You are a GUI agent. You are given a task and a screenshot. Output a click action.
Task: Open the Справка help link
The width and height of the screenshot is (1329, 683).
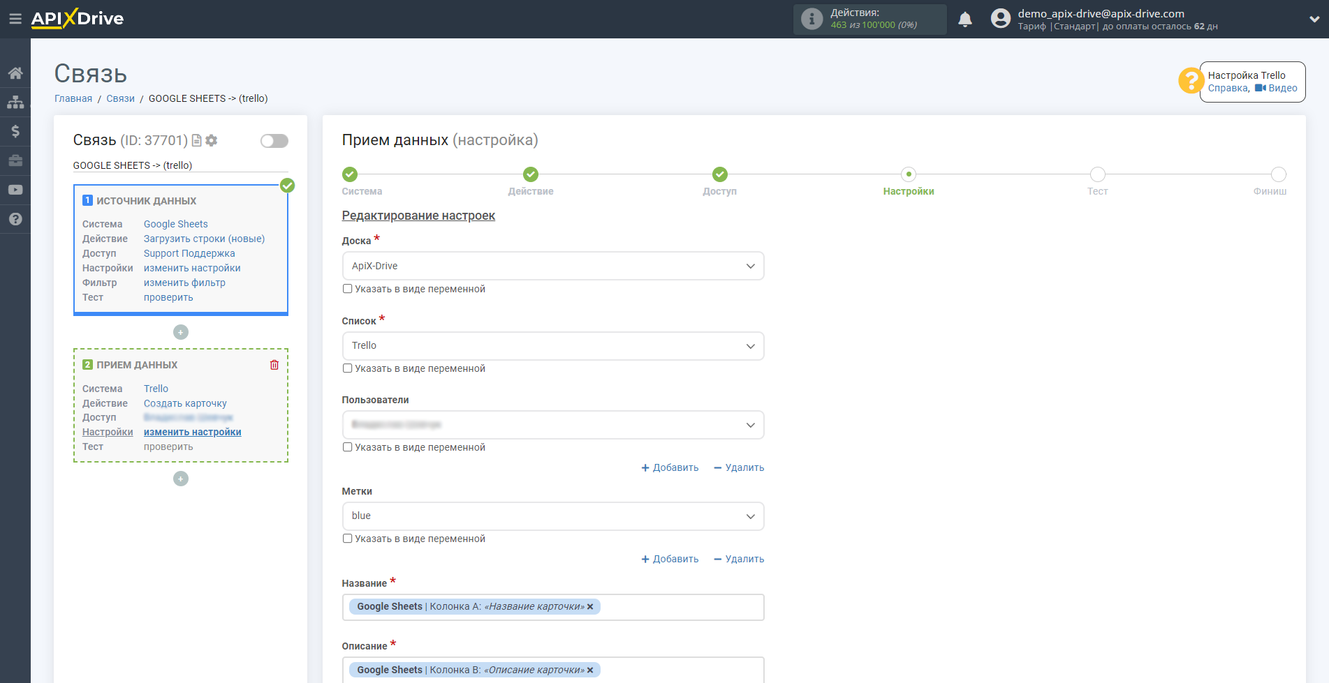pos(1228,89)
